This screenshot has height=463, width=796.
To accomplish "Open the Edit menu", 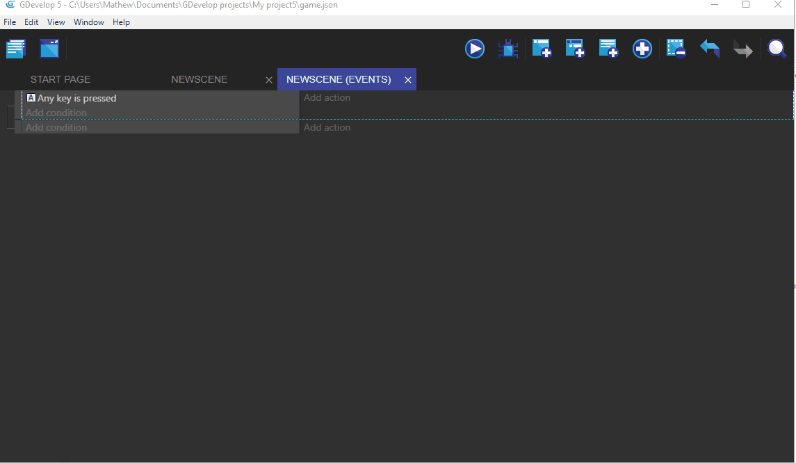I will pyautogui.click(x=31, y=22).
